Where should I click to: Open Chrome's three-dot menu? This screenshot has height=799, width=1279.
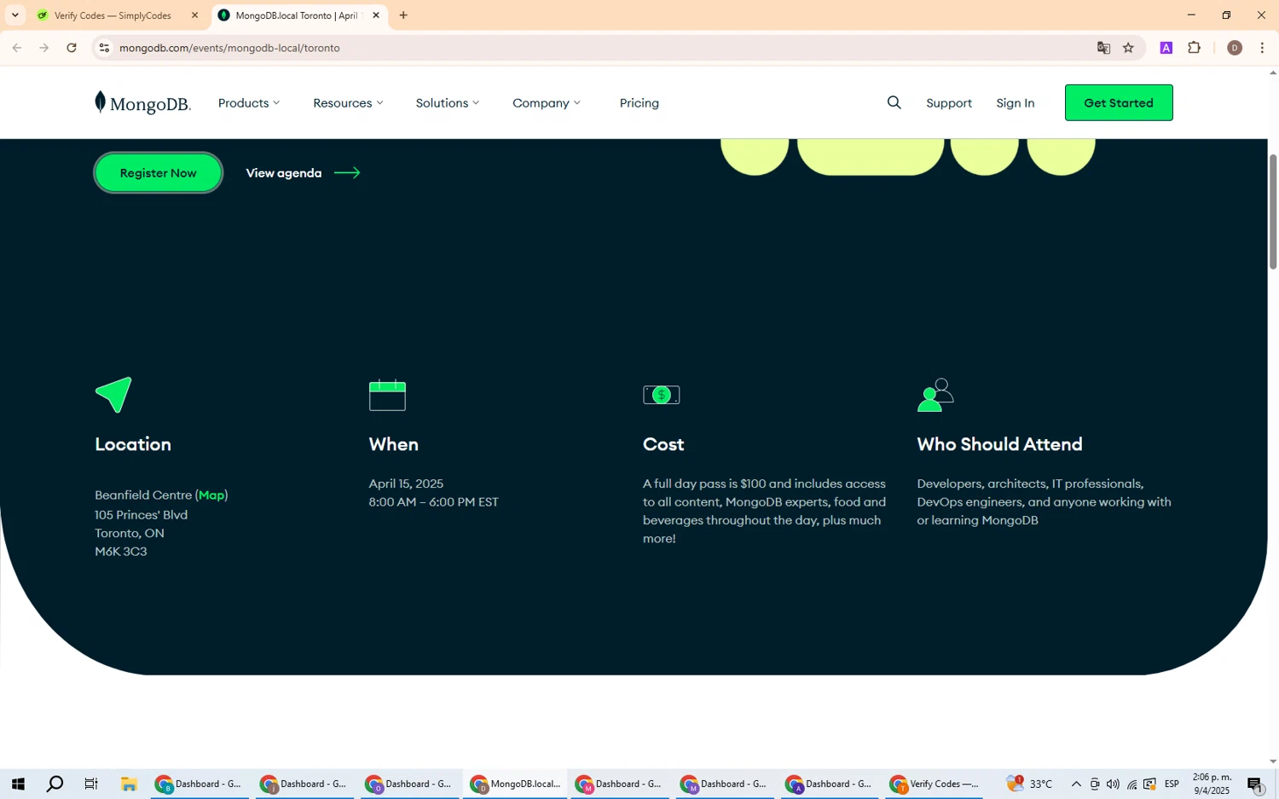(1262, 48)
